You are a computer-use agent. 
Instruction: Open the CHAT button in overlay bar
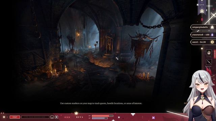(15, 117)
